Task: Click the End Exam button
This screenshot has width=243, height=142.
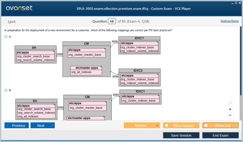Action: pos(220,135)
